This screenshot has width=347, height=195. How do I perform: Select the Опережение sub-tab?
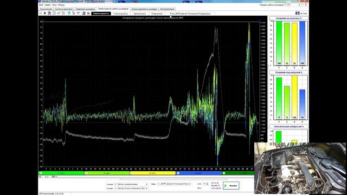point(157,14)
